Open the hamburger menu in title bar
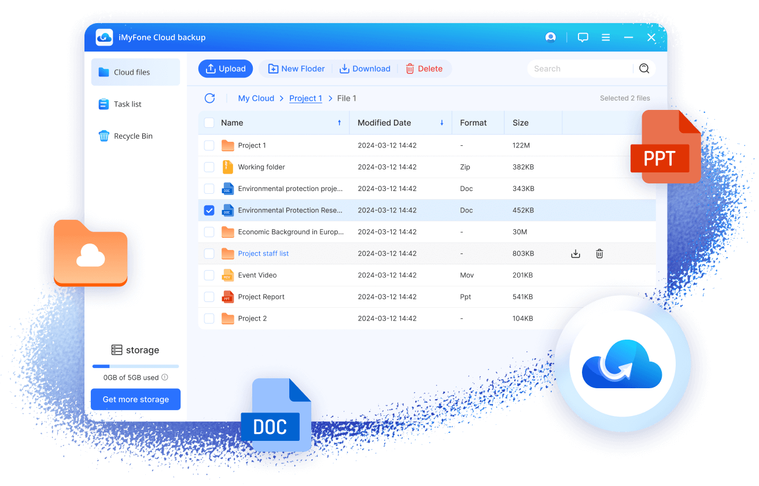Screen dimensions: 759x486 click(x=606, y=37)
